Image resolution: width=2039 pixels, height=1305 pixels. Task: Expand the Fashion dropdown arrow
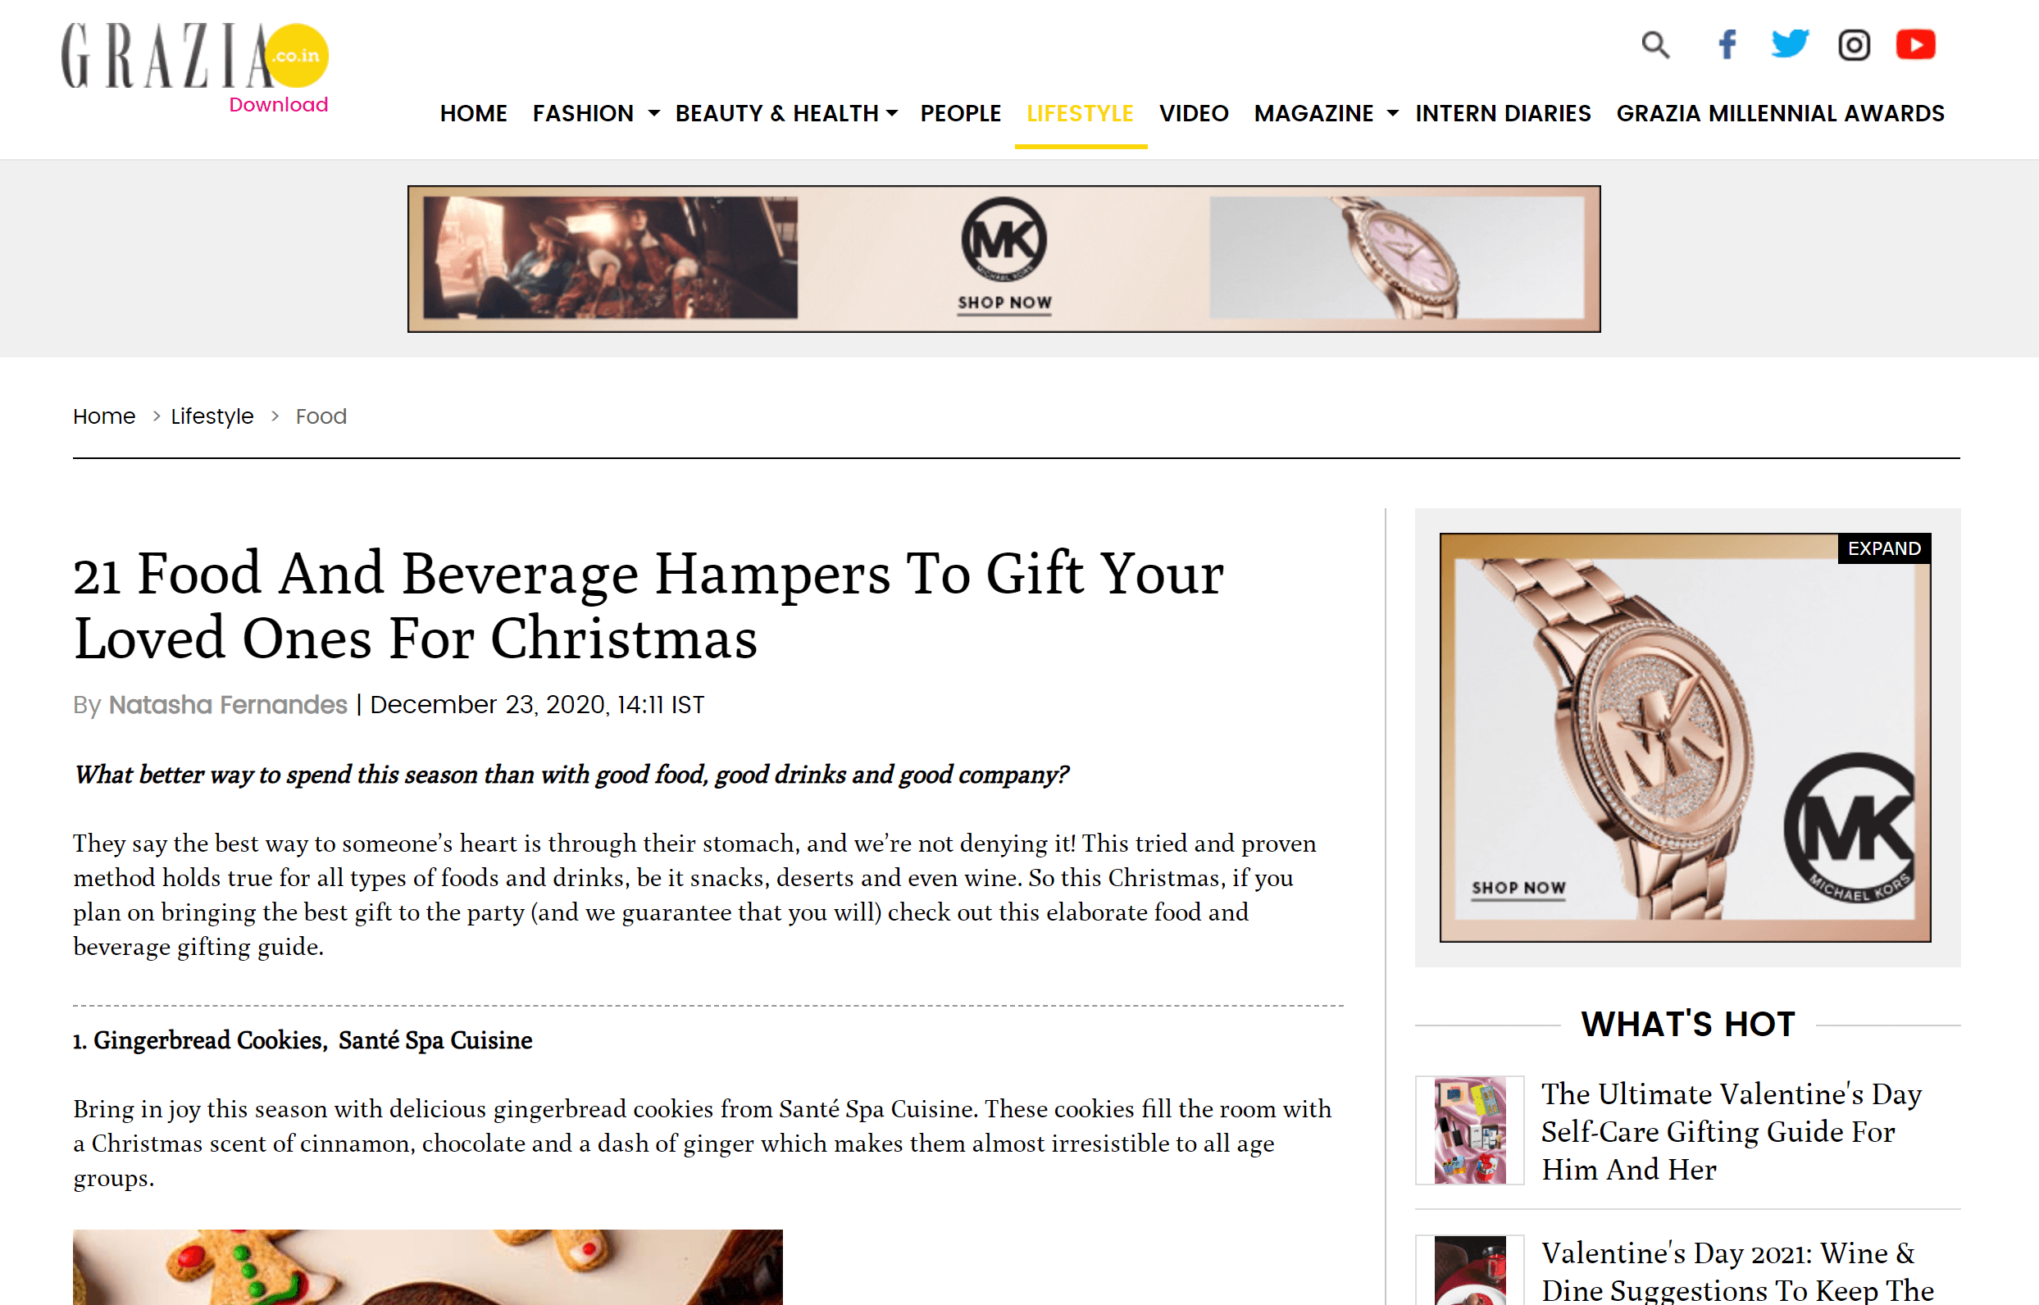tap(653, 112)
